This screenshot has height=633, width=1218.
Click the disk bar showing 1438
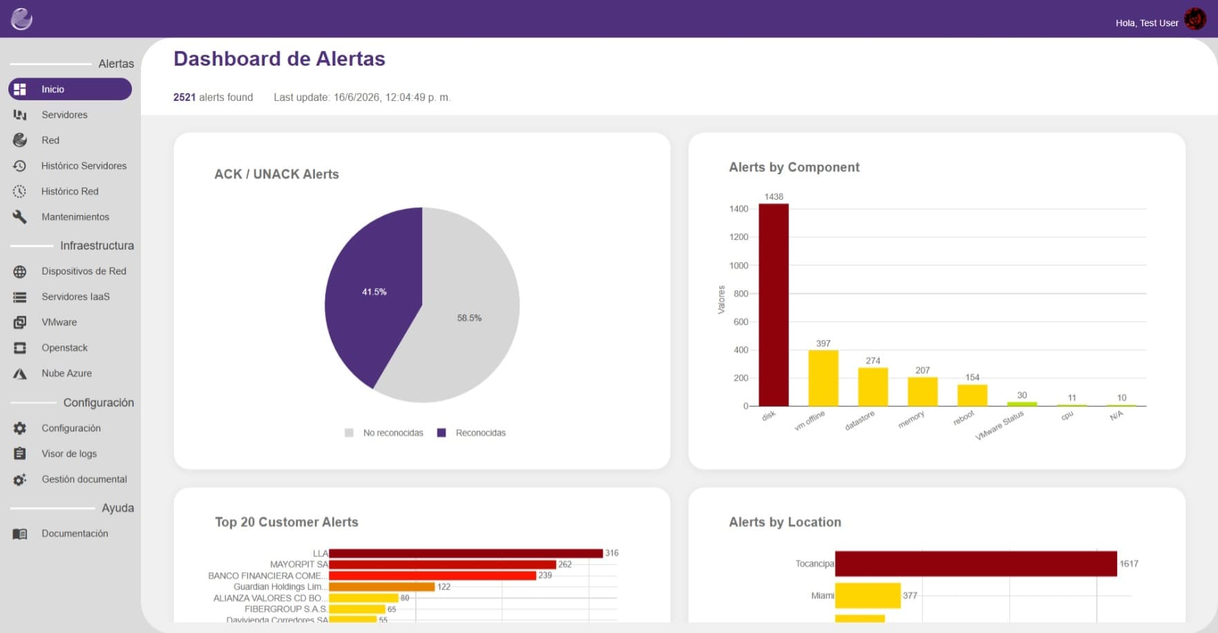[774, 305]
